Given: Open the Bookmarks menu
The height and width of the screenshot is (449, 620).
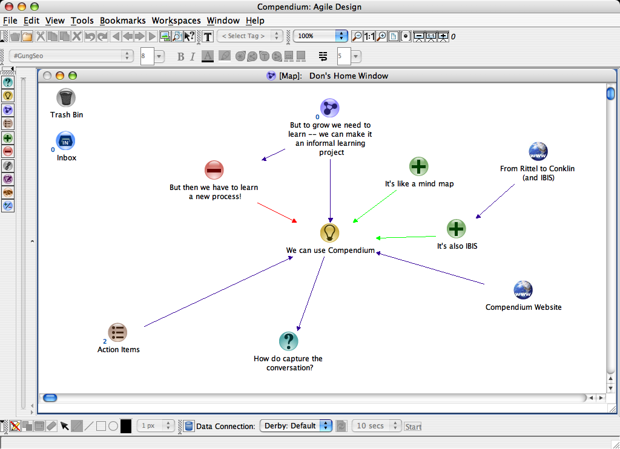Looking at the screenshot, I should click(x=122, y=21).
